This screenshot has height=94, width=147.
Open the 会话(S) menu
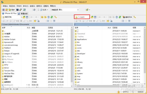pos(32,6)
